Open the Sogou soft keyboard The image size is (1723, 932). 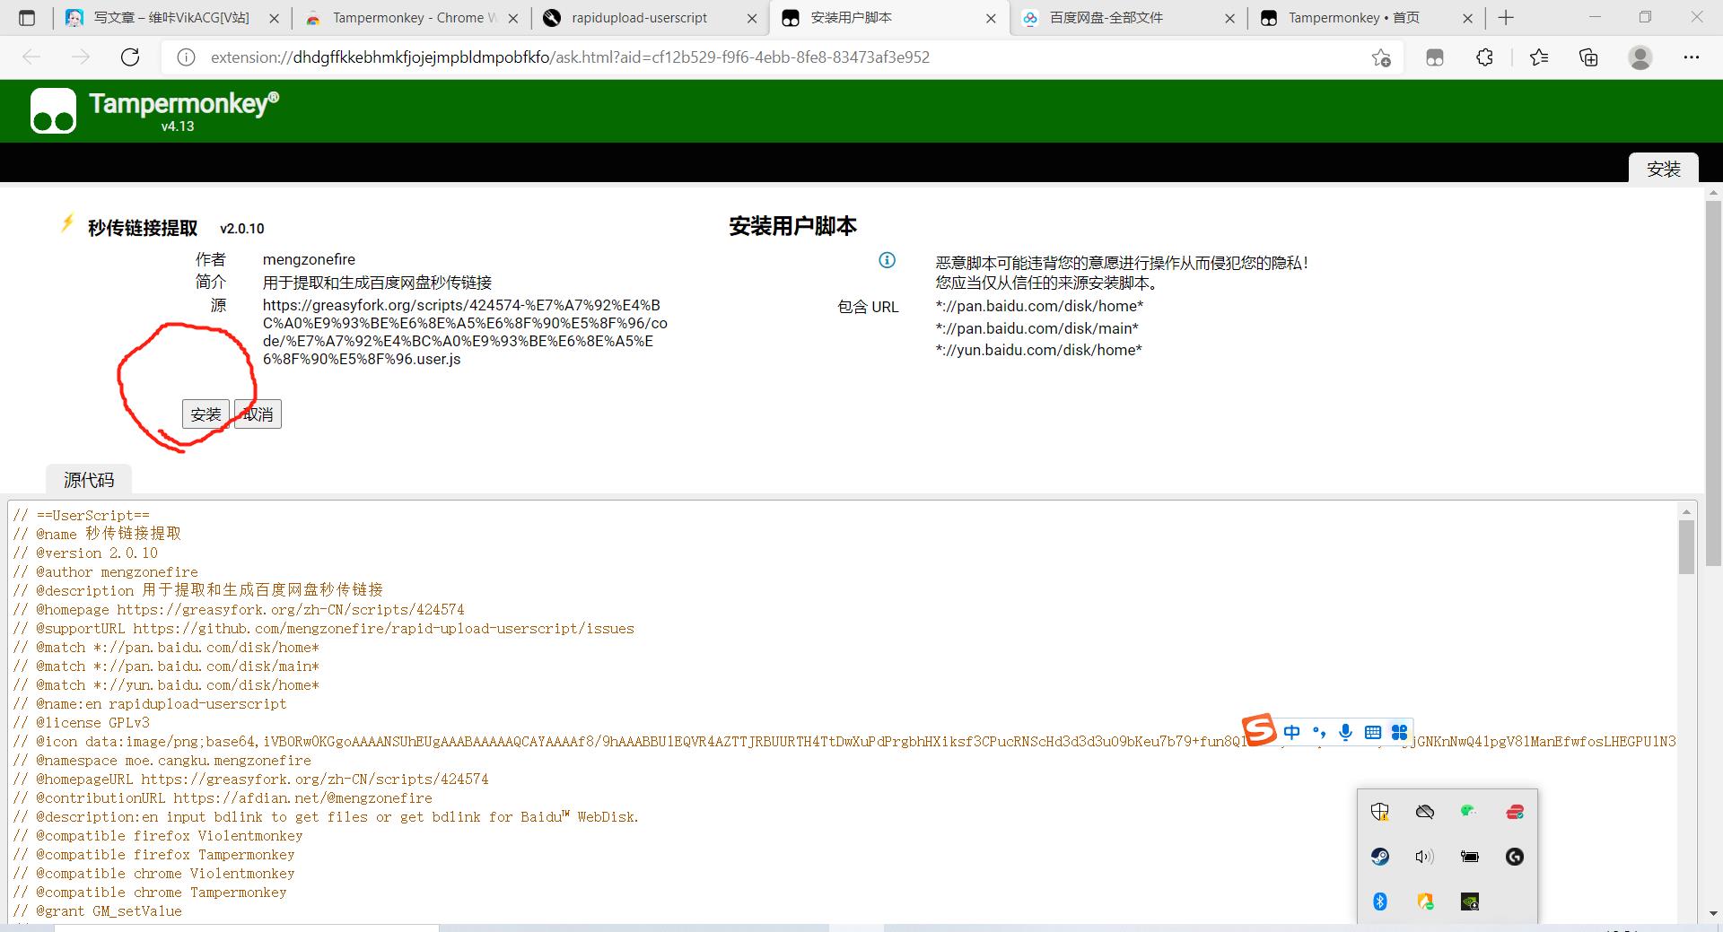pyautogui.click(x=1372, y=732)
